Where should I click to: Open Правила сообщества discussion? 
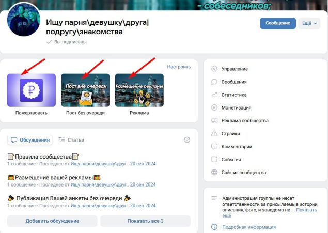(43, 157)
